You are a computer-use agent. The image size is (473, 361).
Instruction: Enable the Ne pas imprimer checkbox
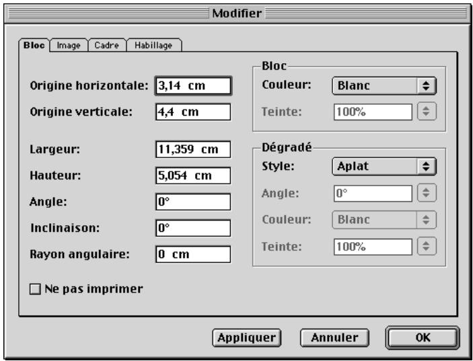[35, 289]
